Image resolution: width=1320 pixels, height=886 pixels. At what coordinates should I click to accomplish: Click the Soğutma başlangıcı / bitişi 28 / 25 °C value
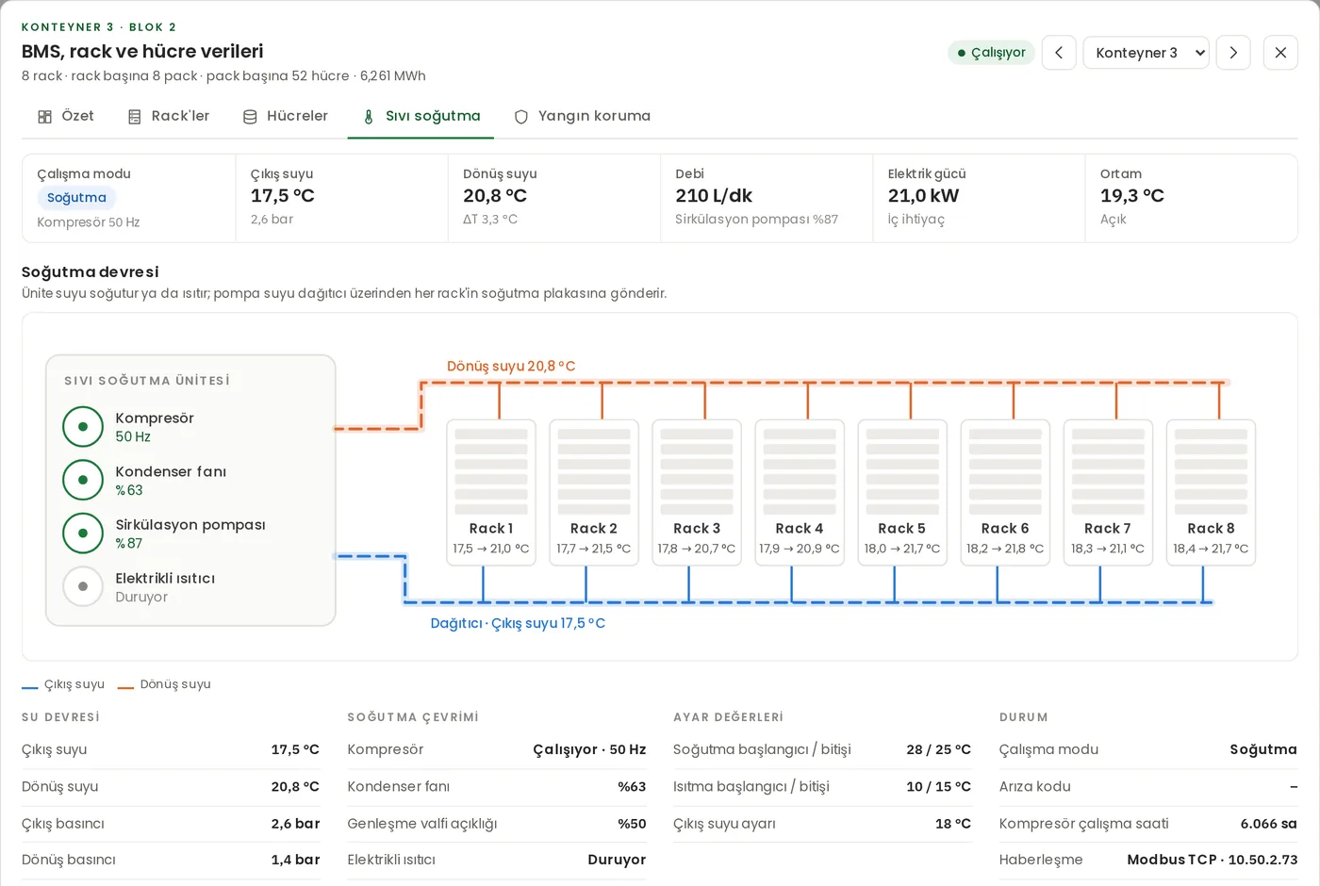[938, 749]
